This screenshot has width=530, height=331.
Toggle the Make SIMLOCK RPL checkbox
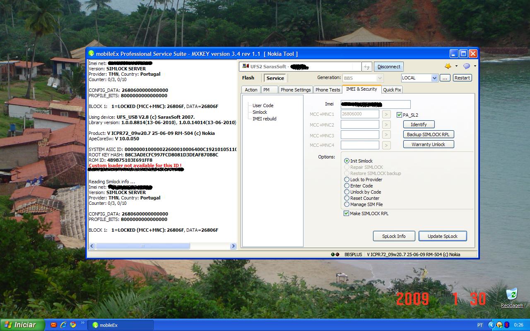pos(347,213)
